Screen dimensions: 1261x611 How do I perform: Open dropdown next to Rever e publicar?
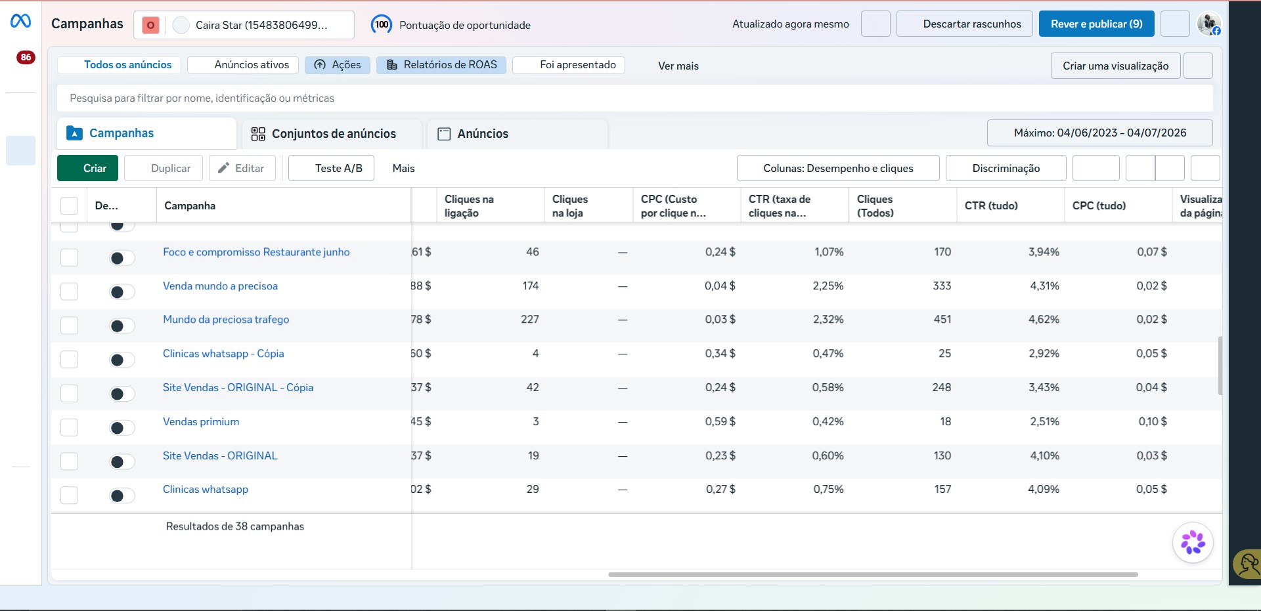[1175, 24]
